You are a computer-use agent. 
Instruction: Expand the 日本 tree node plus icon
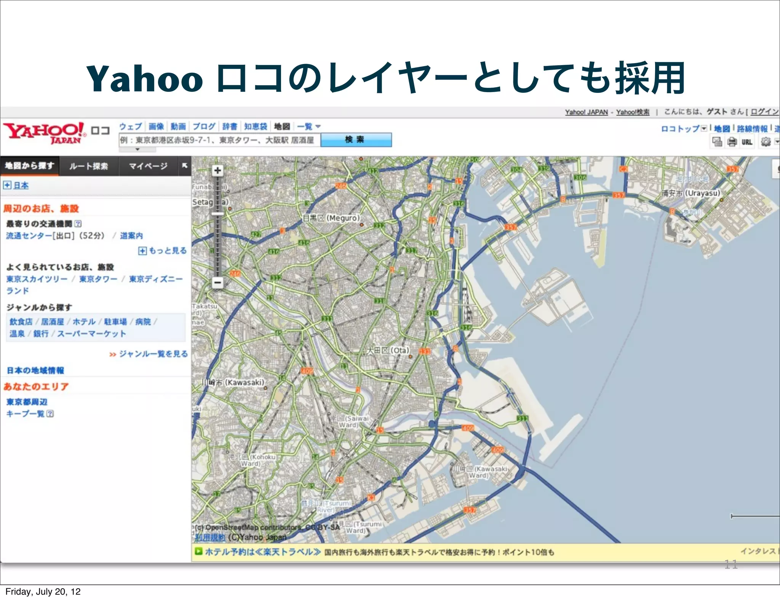coord(7,185)
